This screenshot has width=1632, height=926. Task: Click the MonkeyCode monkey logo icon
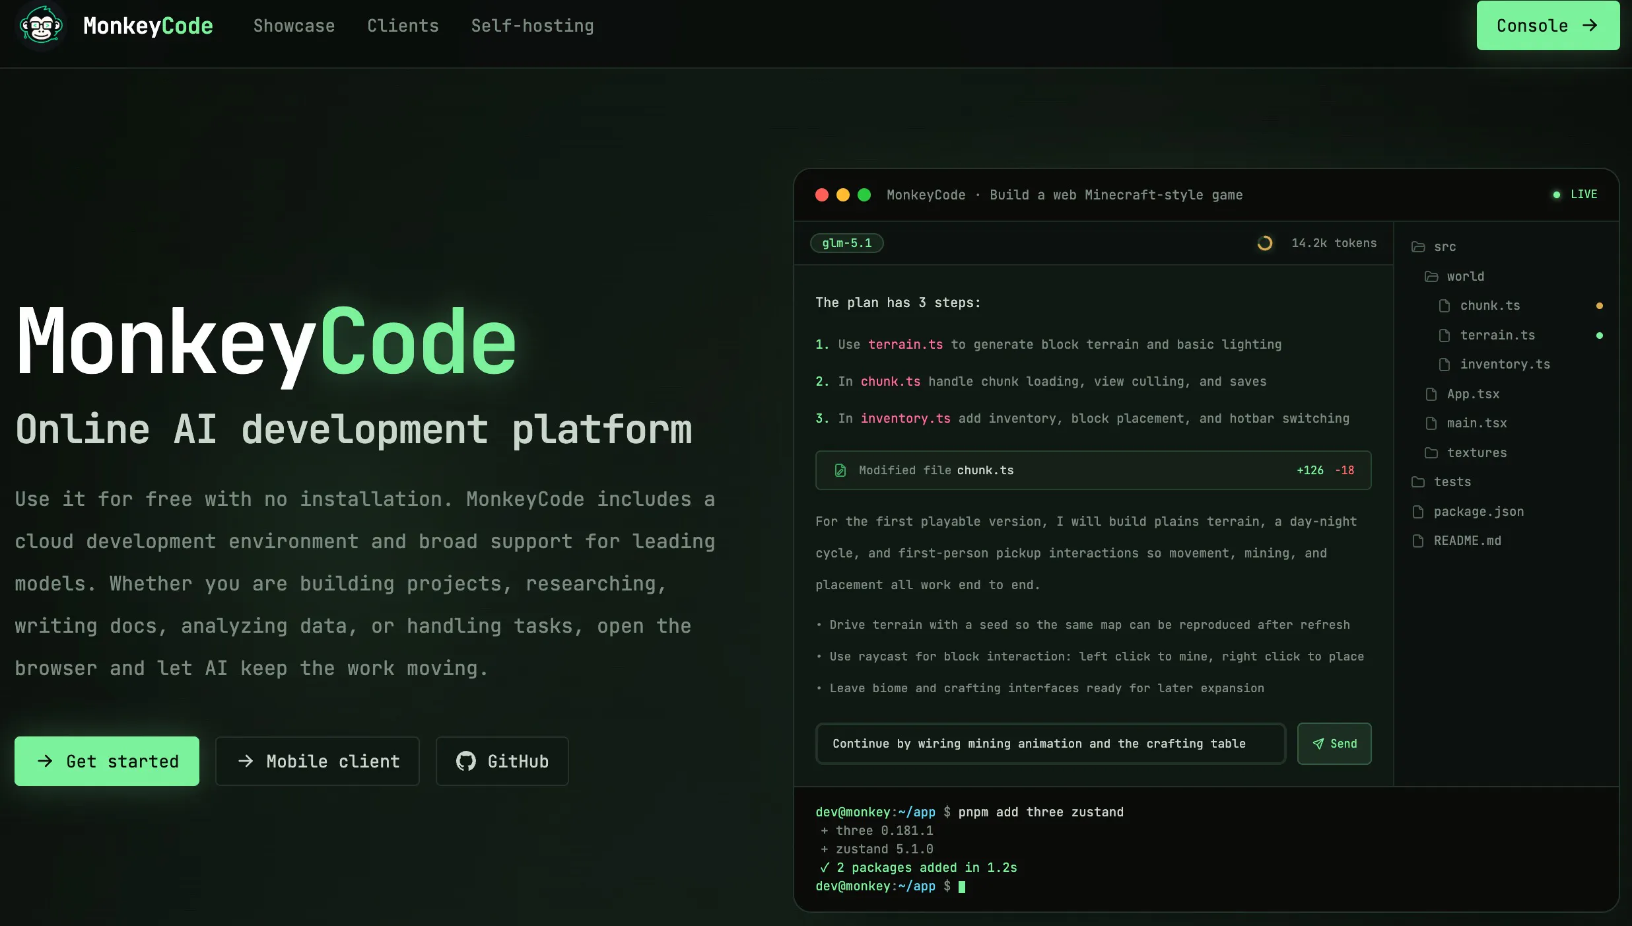pos(41,26)
